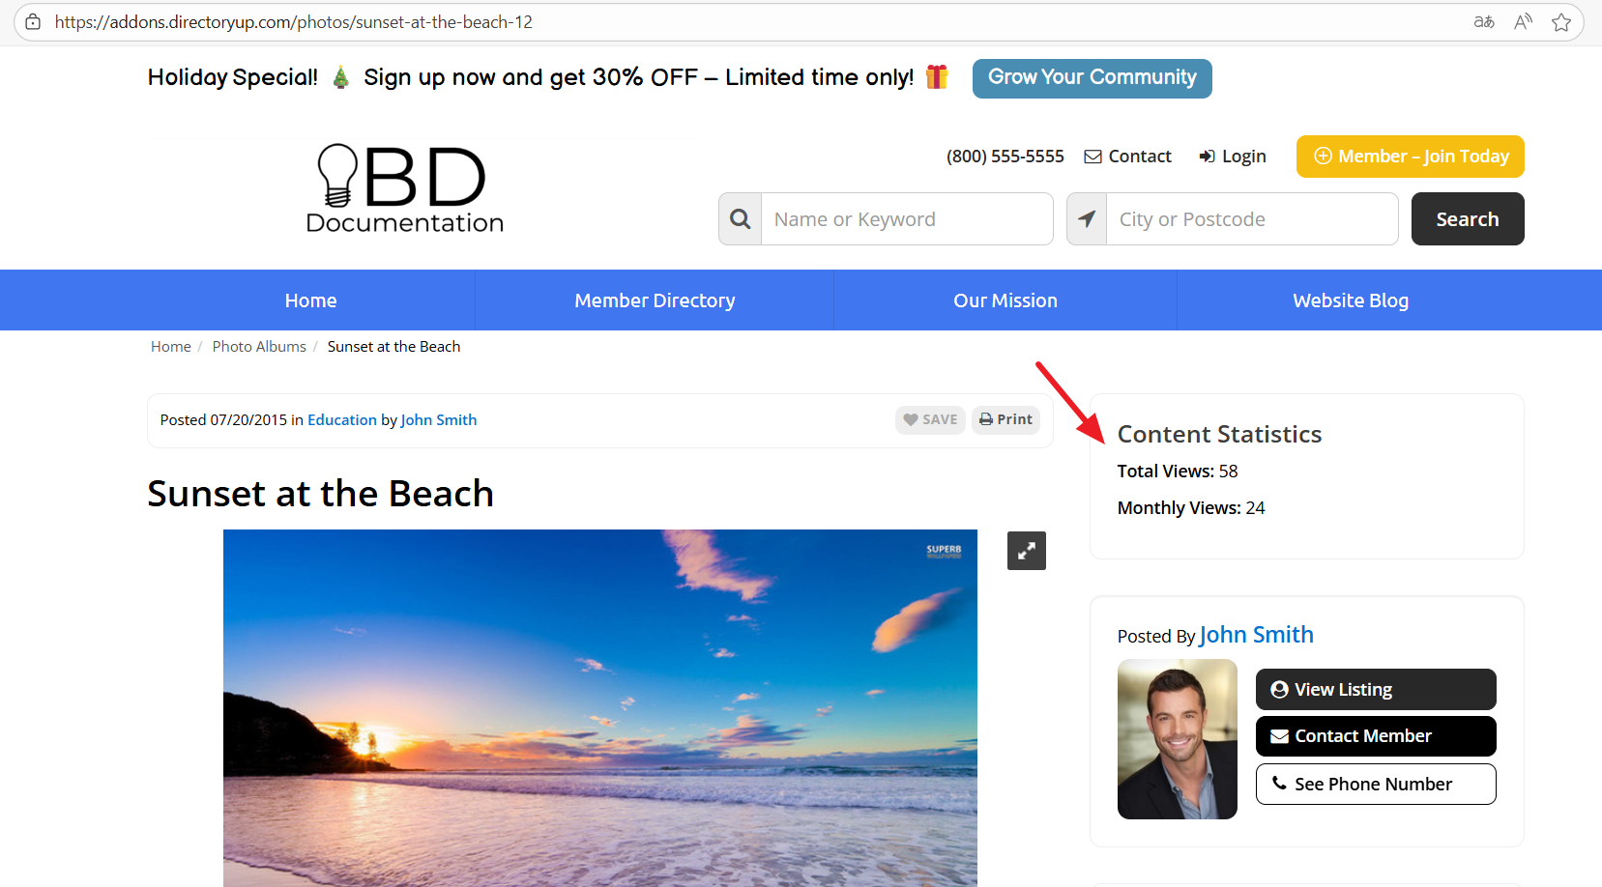Expand the photo to fullscreen view
Screen dimensions: 1602x887
tap(1026, 551)
